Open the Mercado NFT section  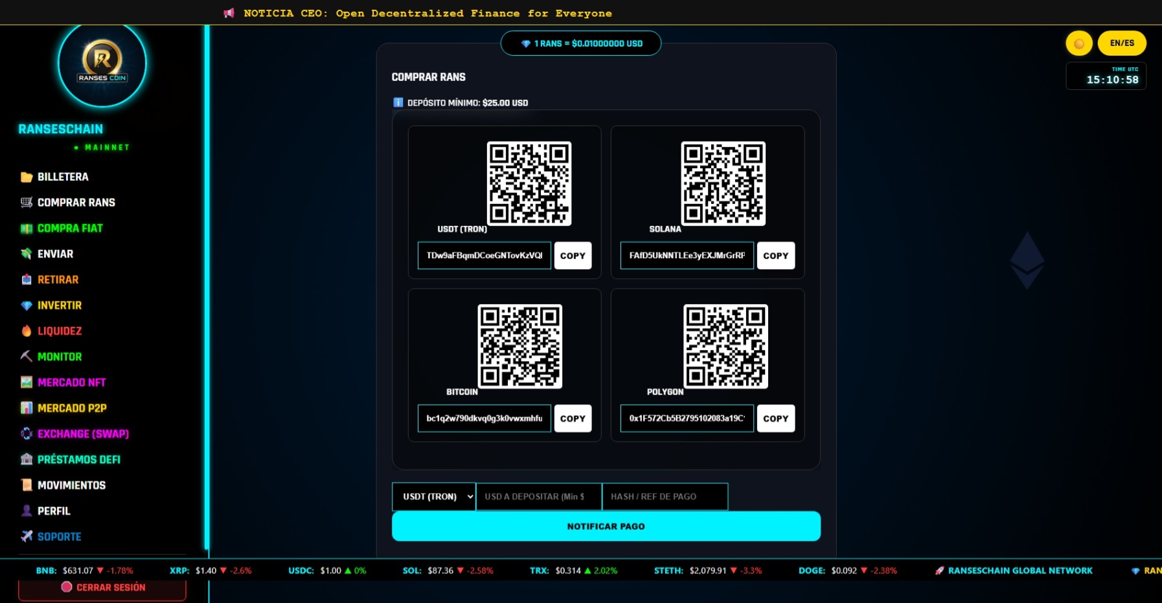point(71,382)
